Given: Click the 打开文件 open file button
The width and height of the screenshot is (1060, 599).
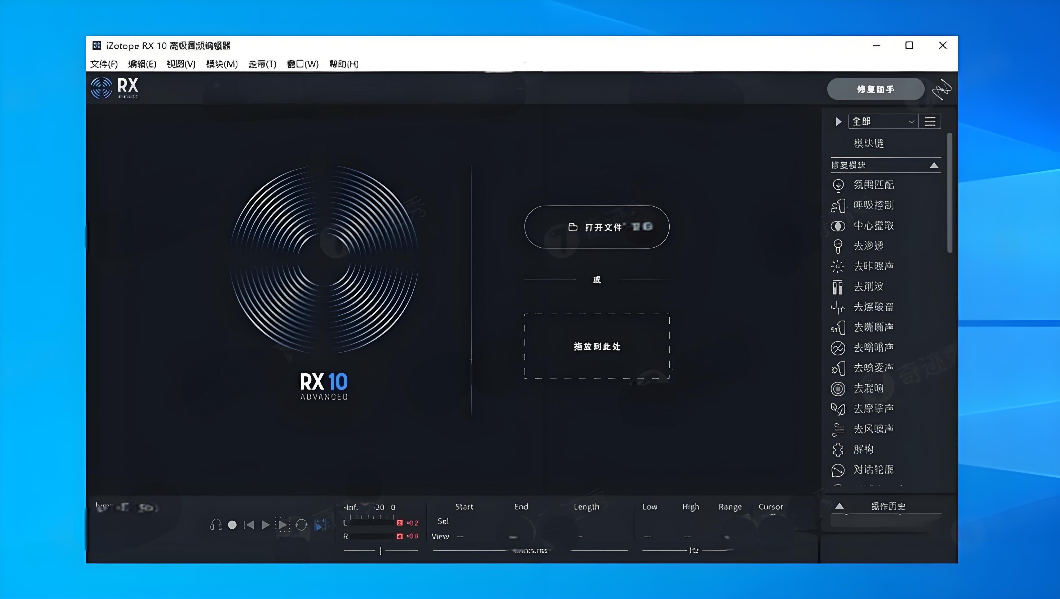Looking at the screenshot, I should click(x=597, y=227).
